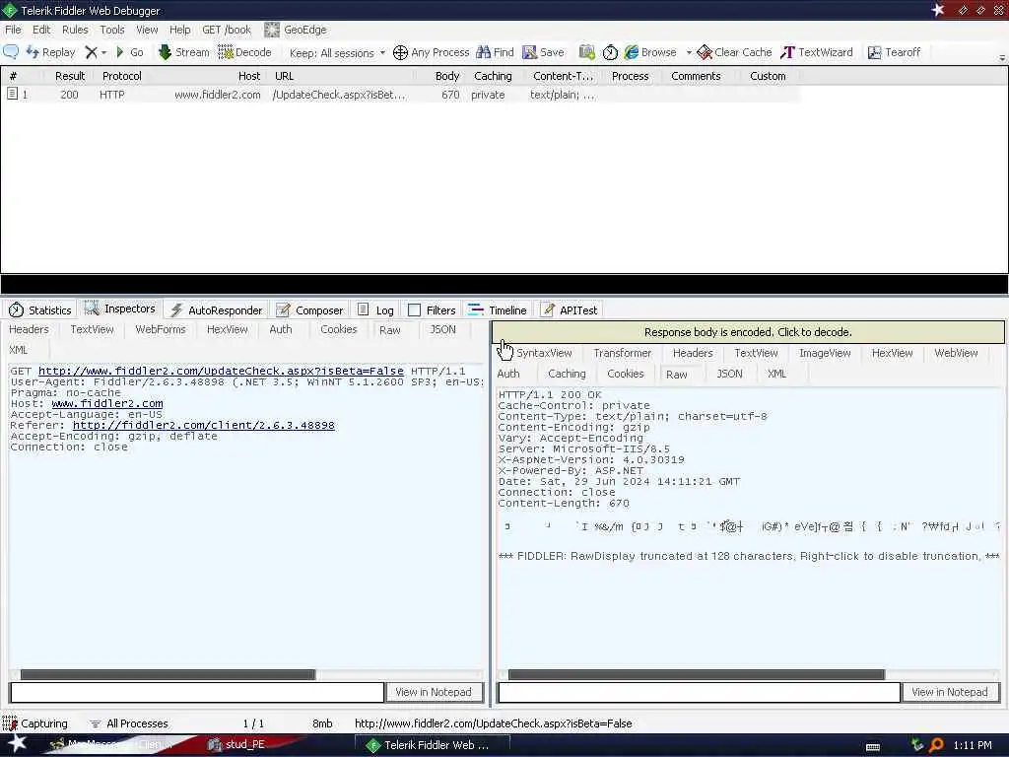Switch to stud_PE taskbar window
The width and height of the screenshot is (1009, 757).
pyautogui.click(x=236, y=745)
